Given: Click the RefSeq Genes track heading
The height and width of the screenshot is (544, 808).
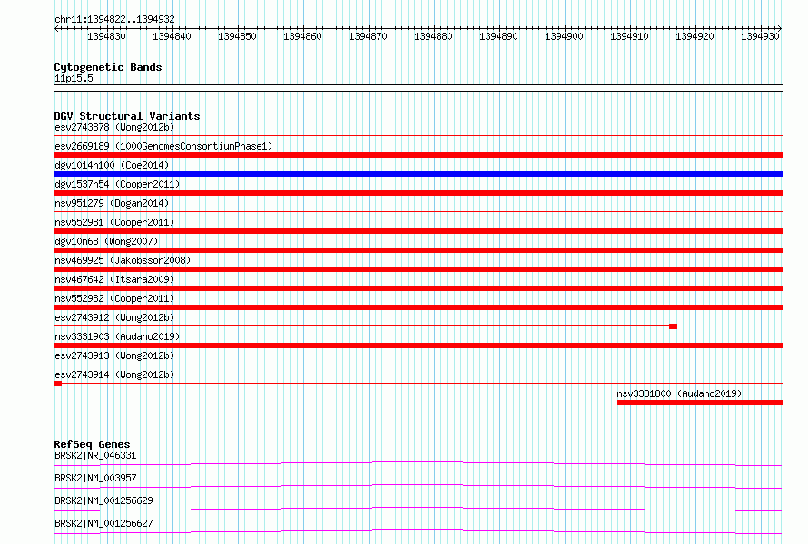Looking at the screenshot, I should (92, 444).
